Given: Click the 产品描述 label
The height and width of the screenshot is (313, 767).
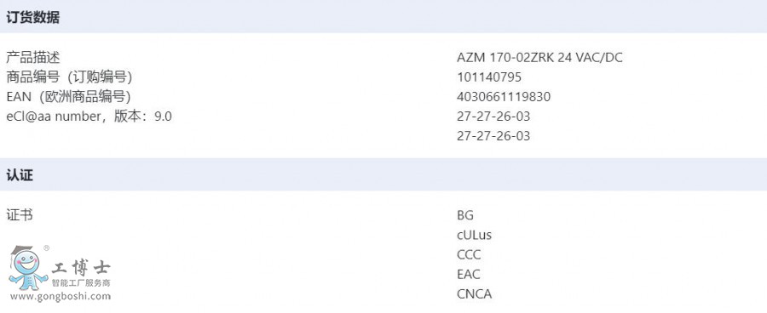Looking at the screenshot, I should tap(32, 58).
